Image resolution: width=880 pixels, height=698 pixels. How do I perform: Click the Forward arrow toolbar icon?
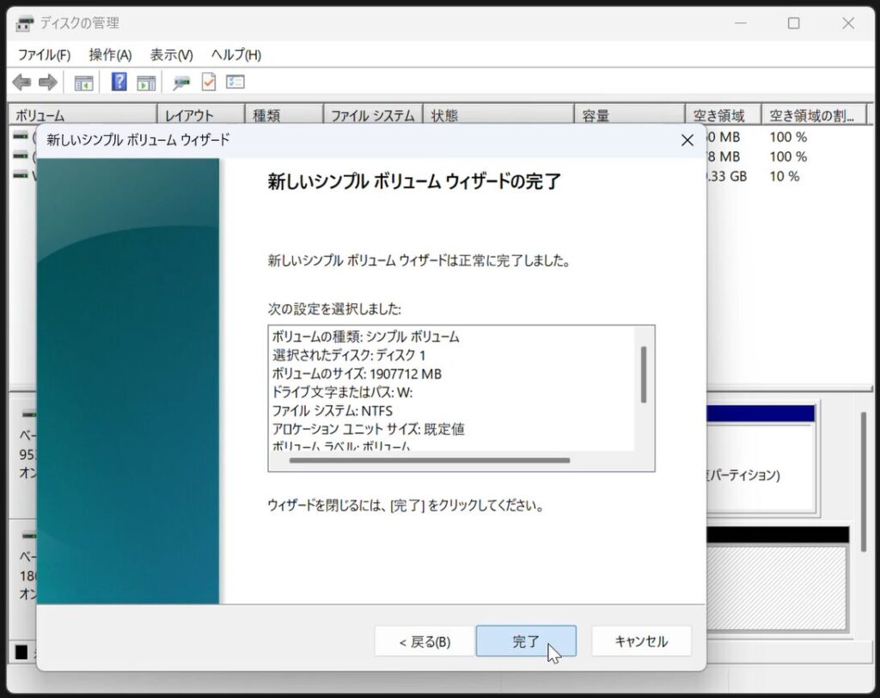coord(48,83)
